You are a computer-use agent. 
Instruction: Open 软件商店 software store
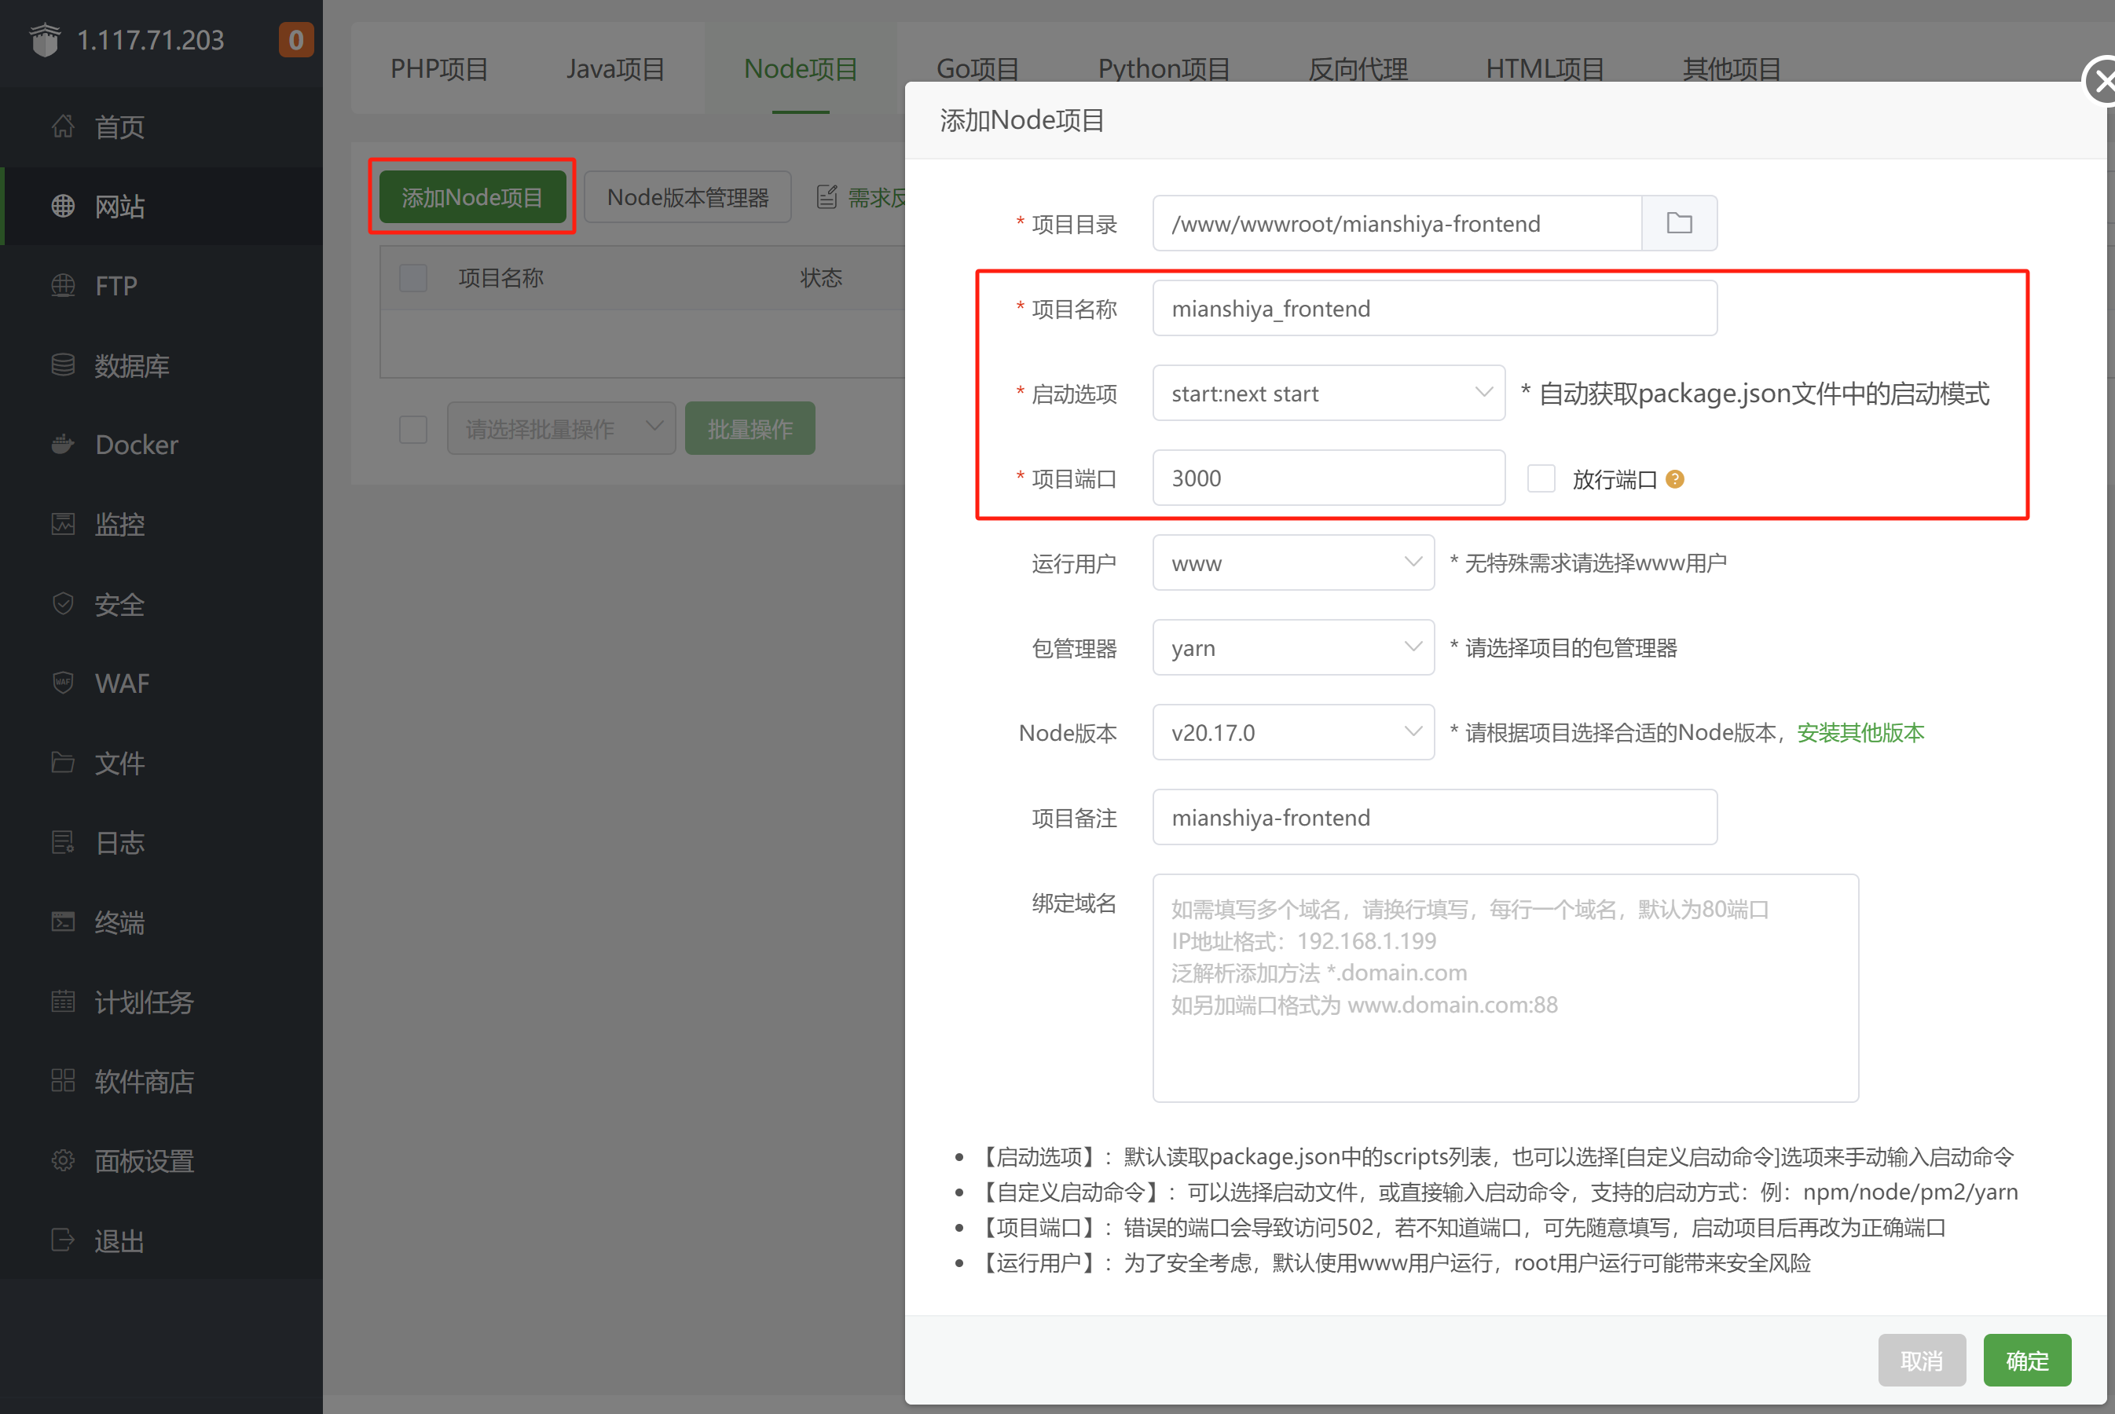click(x=145, y=1081)
